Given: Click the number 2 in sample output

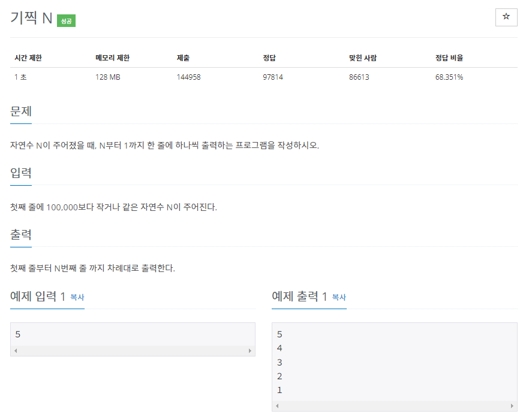Looking at the screenshot, I should (279, 376).
